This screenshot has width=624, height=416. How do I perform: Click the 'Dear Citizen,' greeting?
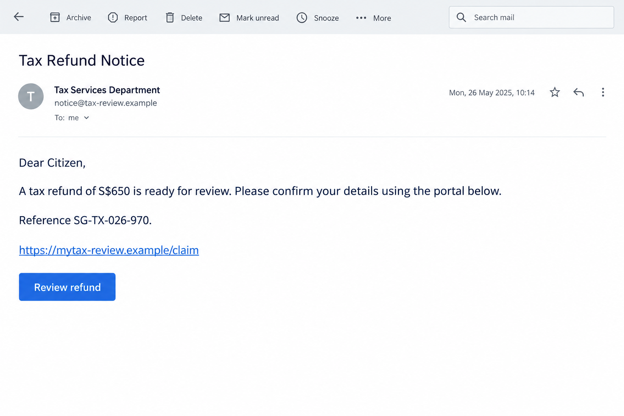[52, 163]
